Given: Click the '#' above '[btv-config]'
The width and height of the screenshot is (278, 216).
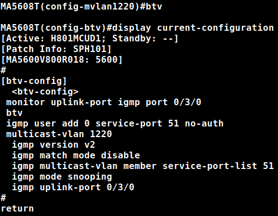Looking at the screenshot, I should click(x=3, y=71).
